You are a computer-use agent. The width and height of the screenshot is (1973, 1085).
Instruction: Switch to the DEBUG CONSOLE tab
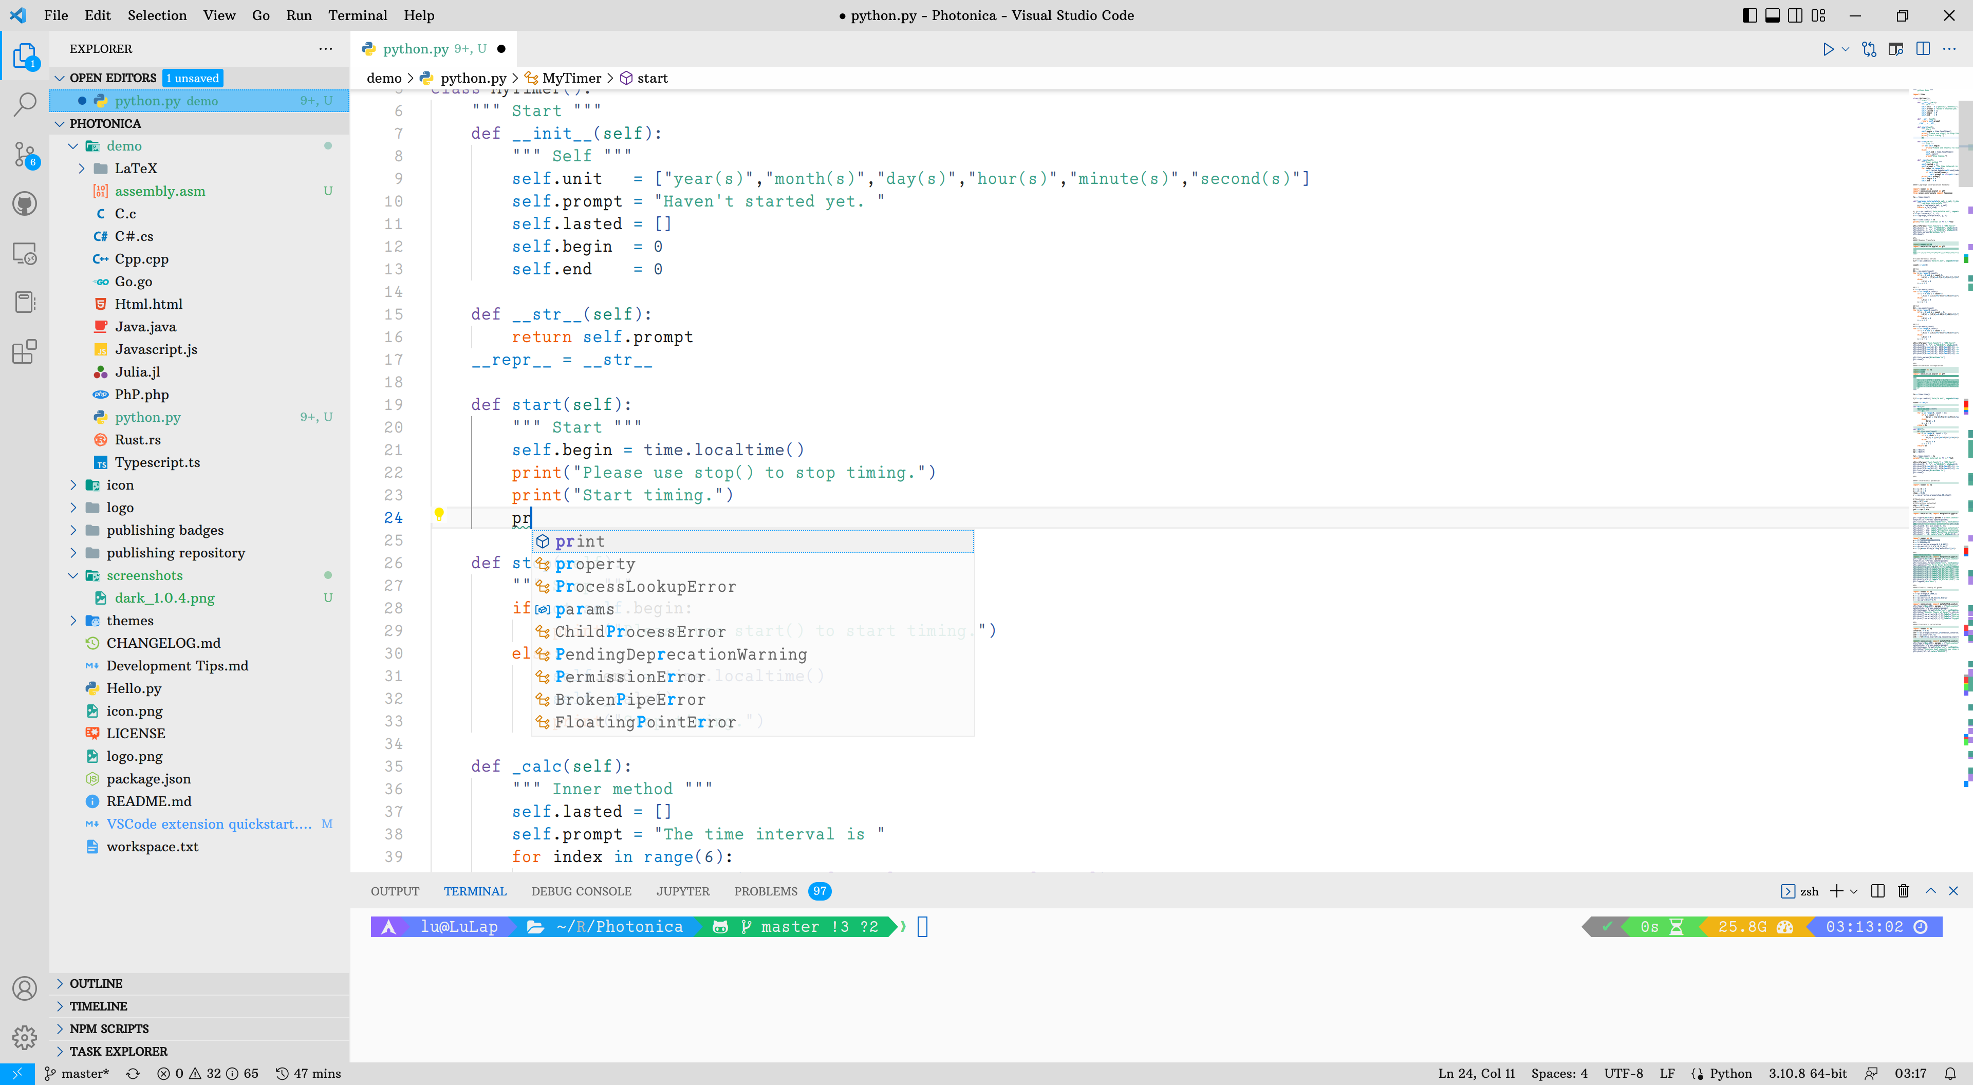click(581, 891)
